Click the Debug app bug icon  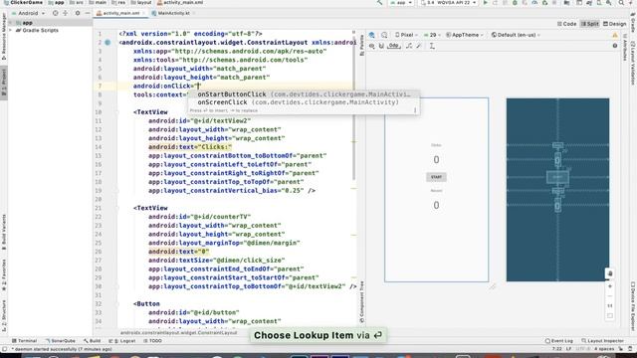[x=515, y=2]
